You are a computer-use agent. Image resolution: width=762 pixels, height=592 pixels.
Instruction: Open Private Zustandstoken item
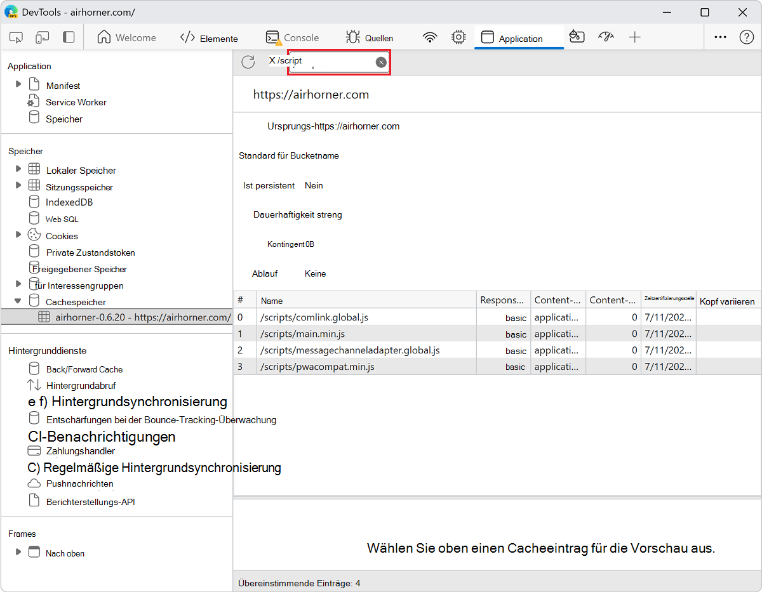tap(90, 253)
